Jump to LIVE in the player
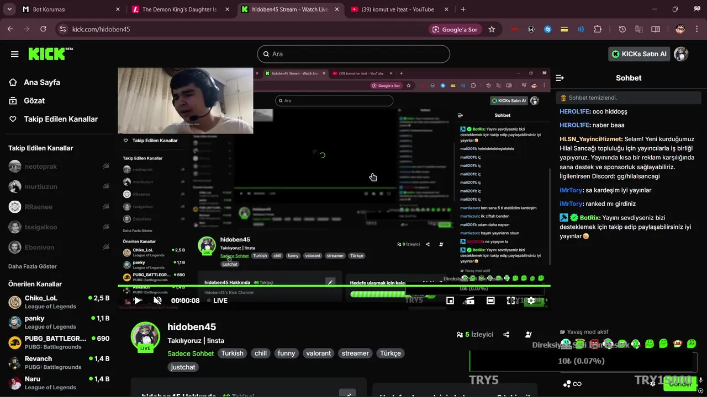The image size is (707, 397). pos(217,301)
